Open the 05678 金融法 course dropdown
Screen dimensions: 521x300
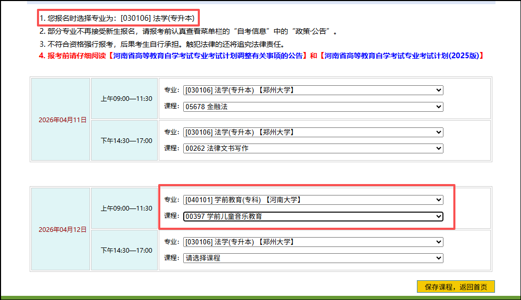(313, 107)
